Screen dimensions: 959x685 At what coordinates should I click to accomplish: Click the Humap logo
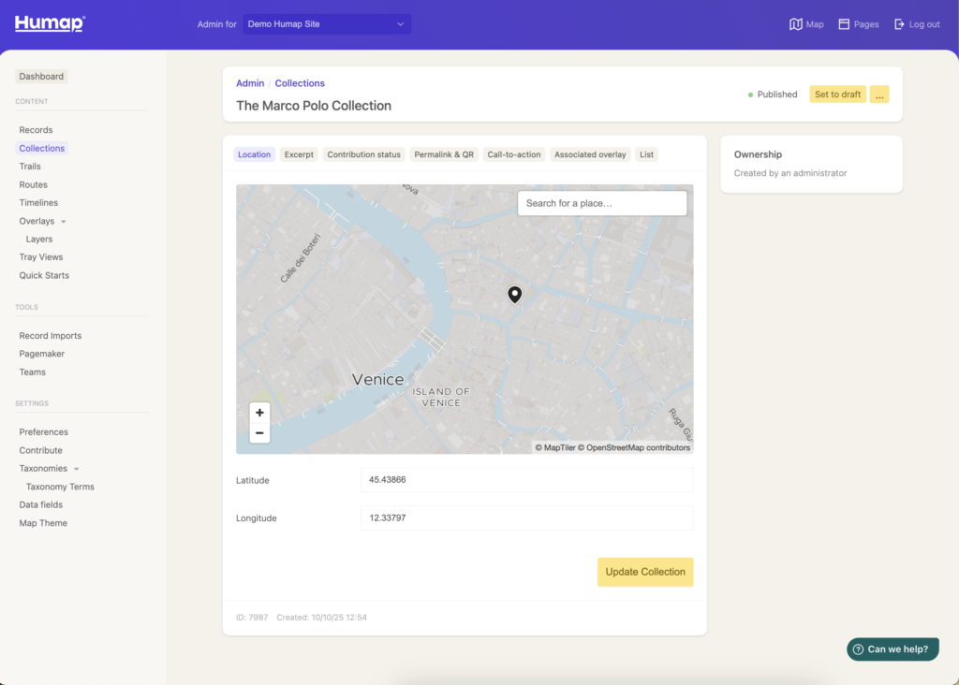pos(50,23)
